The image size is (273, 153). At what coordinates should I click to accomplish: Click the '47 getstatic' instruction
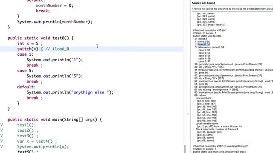point(228,76)
